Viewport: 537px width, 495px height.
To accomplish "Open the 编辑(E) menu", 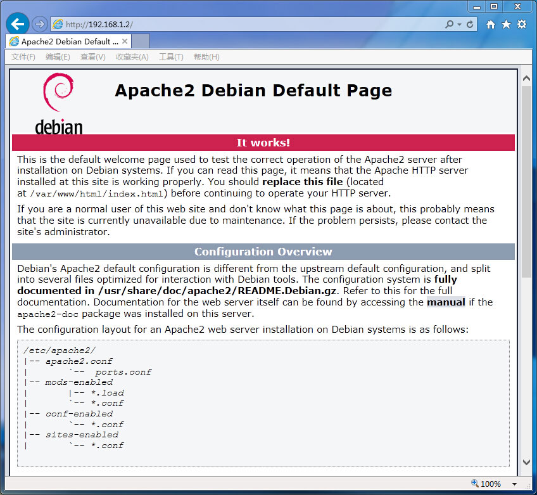I will tap(58, 56).
